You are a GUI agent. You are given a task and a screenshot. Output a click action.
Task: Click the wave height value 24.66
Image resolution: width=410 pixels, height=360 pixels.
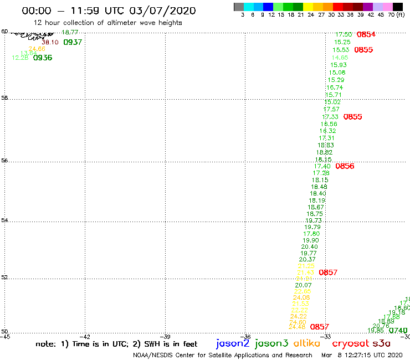[37, 49]
